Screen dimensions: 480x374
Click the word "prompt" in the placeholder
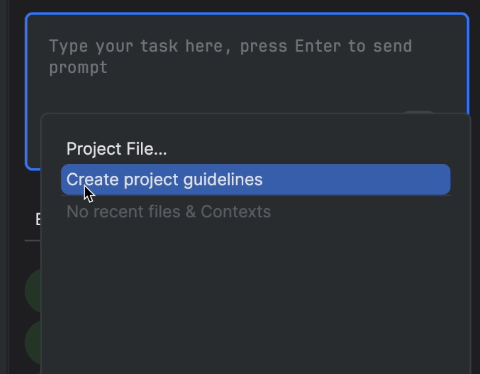coord(78,67)
